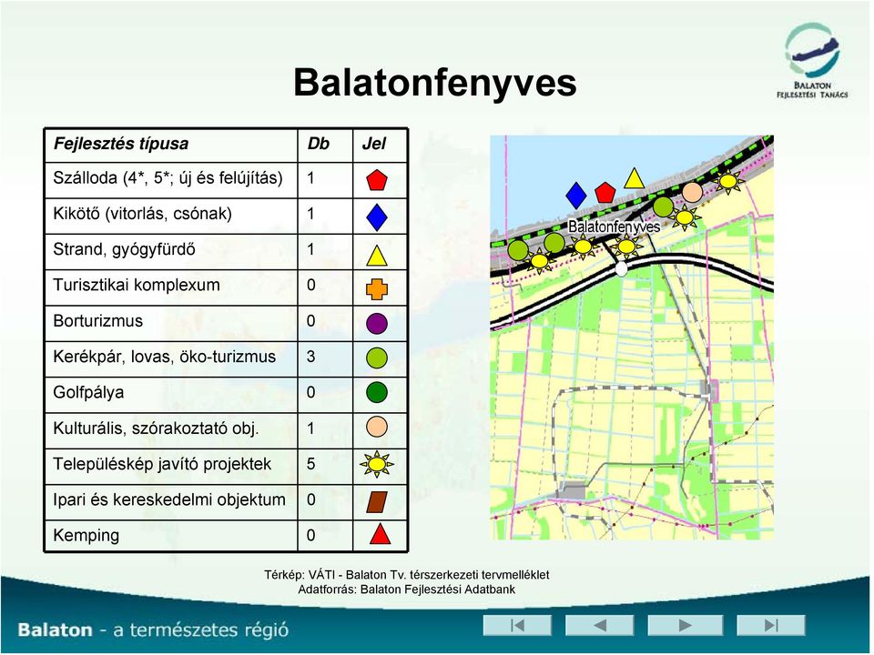The image size is (874, 655).
Task: Click "Balaton - a természetes régió" footer text
Action: [x=153, y=630]
